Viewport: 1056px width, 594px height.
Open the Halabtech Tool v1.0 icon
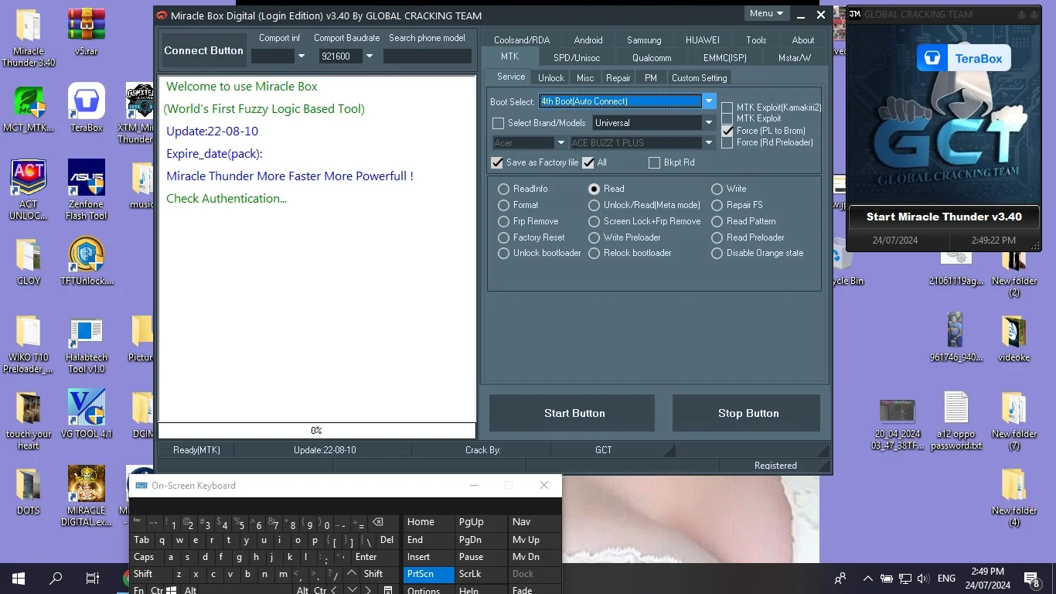tap(86, 344)
